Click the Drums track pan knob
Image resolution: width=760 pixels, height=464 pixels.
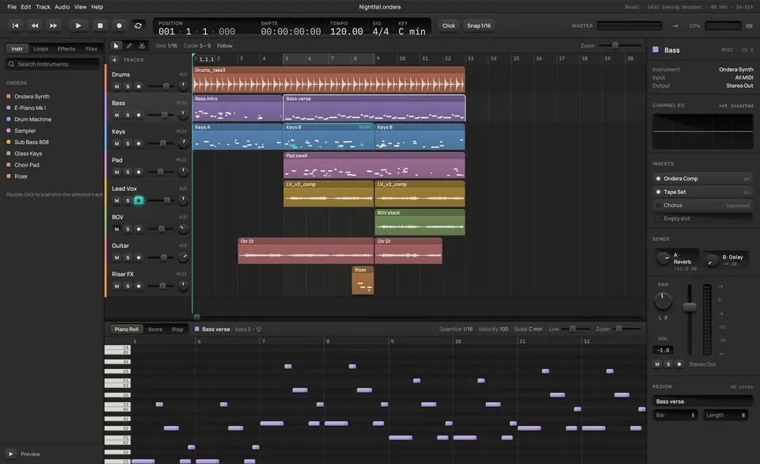coord(183,86)
